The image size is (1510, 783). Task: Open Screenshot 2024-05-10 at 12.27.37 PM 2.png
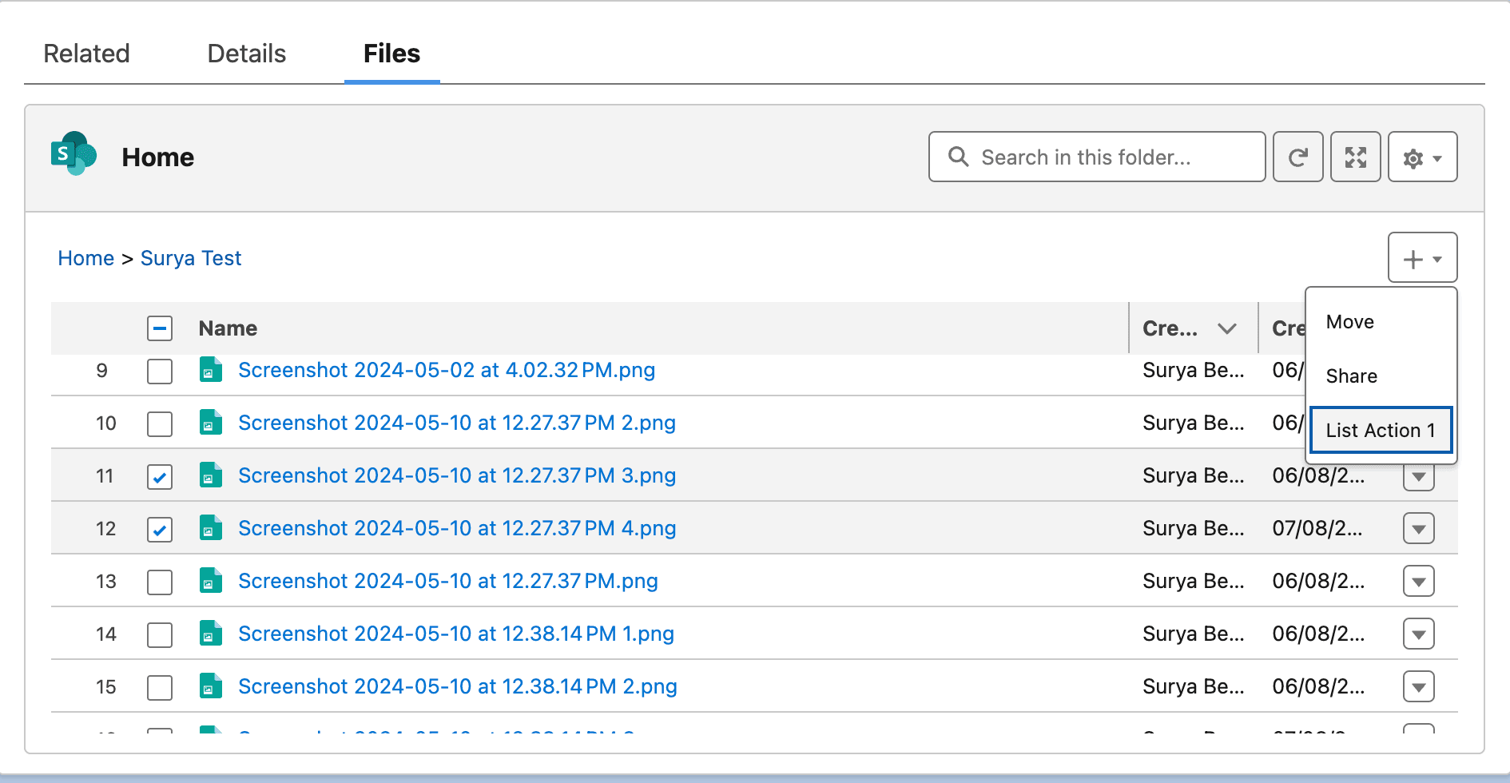coord(456,423)
